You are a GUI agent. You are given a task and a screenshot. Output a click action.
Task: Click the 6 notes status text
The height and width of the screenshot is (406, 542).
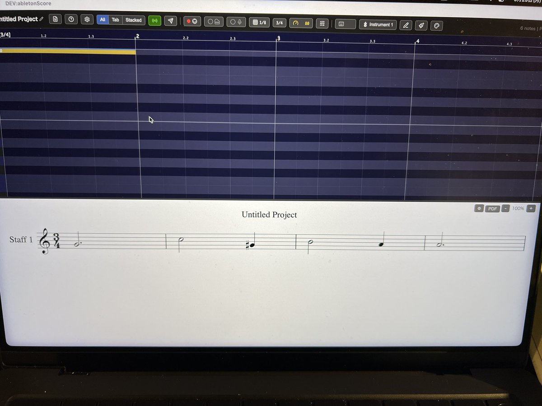click(x=528, y=28)
